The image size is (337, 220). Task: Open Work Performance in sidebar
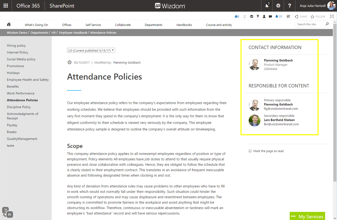click(20, 93)
